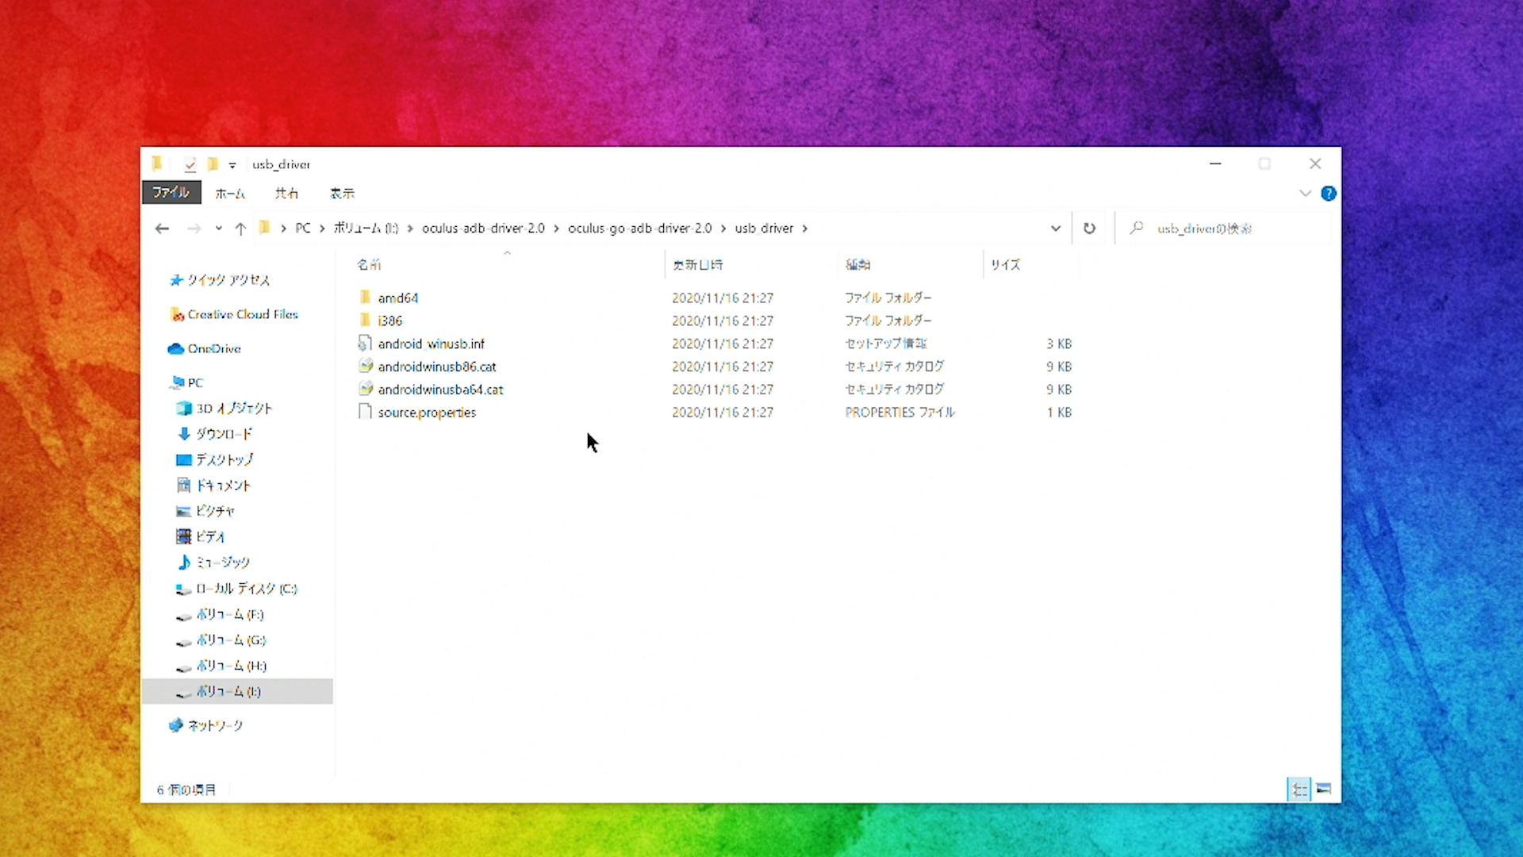Select the i386 folder icon

tap(365, 321)
